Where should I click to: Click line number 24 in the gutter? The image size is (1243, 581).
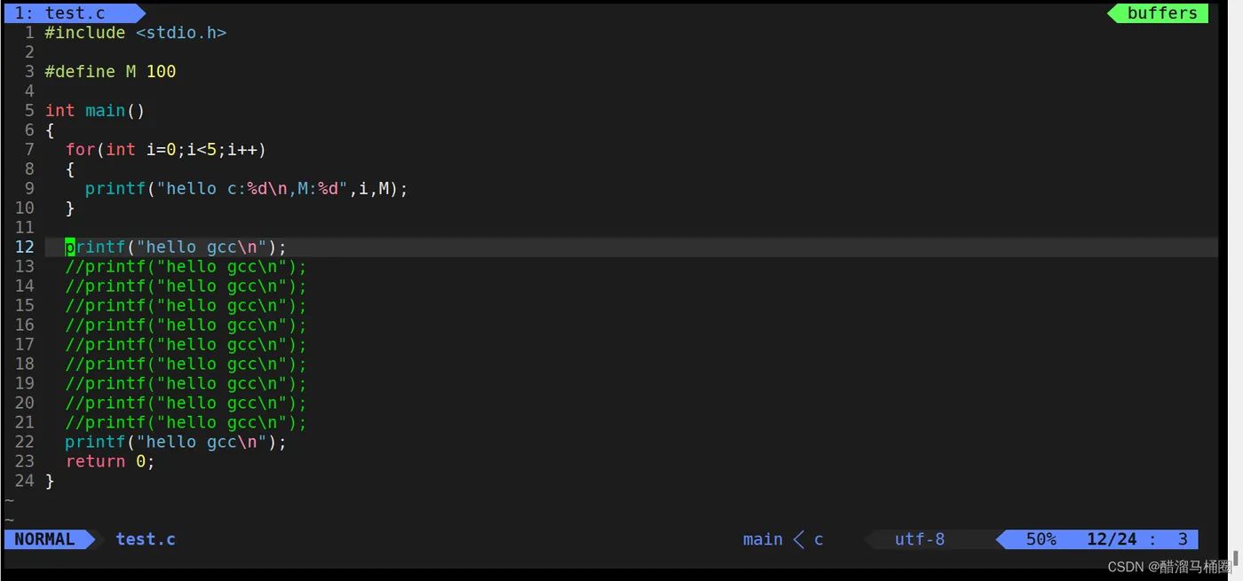point(24,482)
